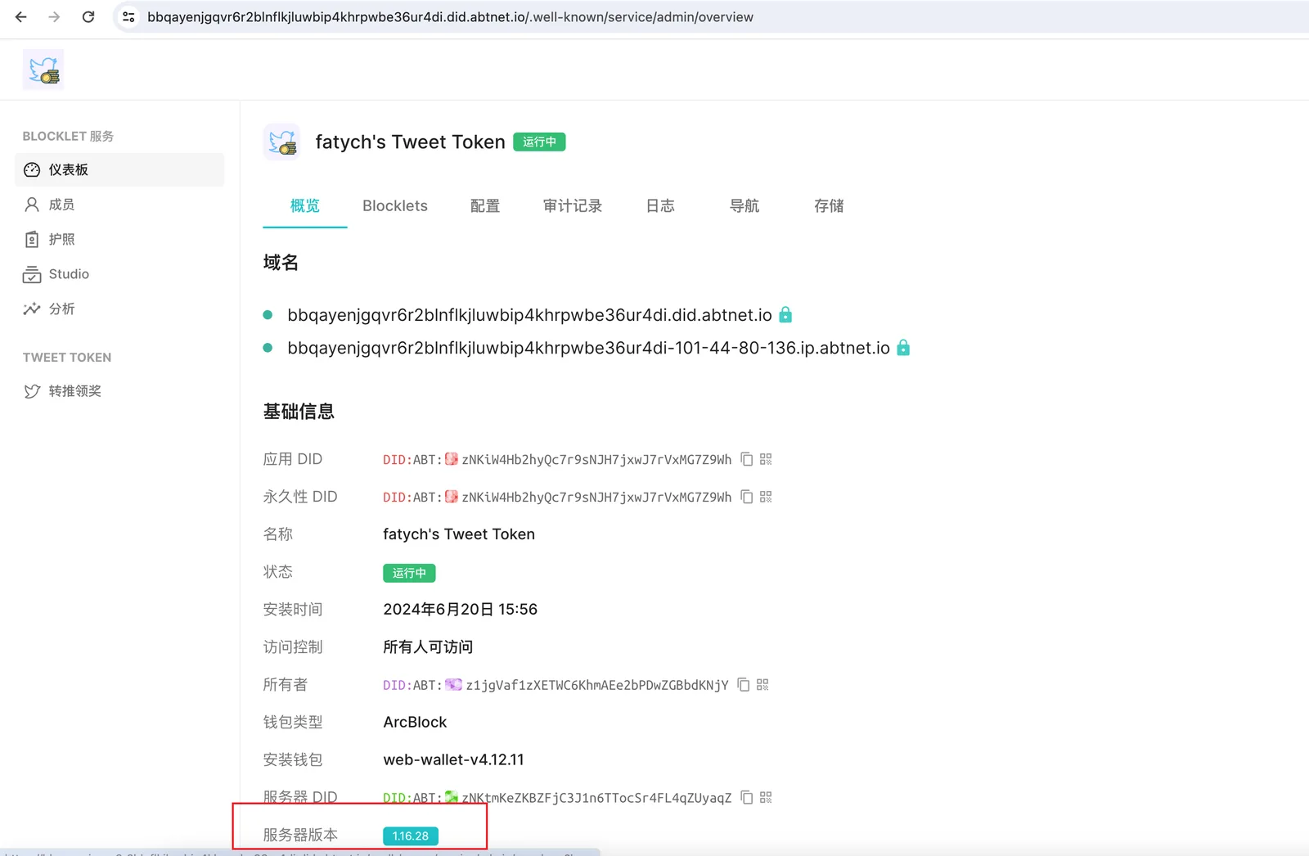Open the 仪表板 dashboard menu item
This screenshot has width=1309, height=856.
[119, 169]
